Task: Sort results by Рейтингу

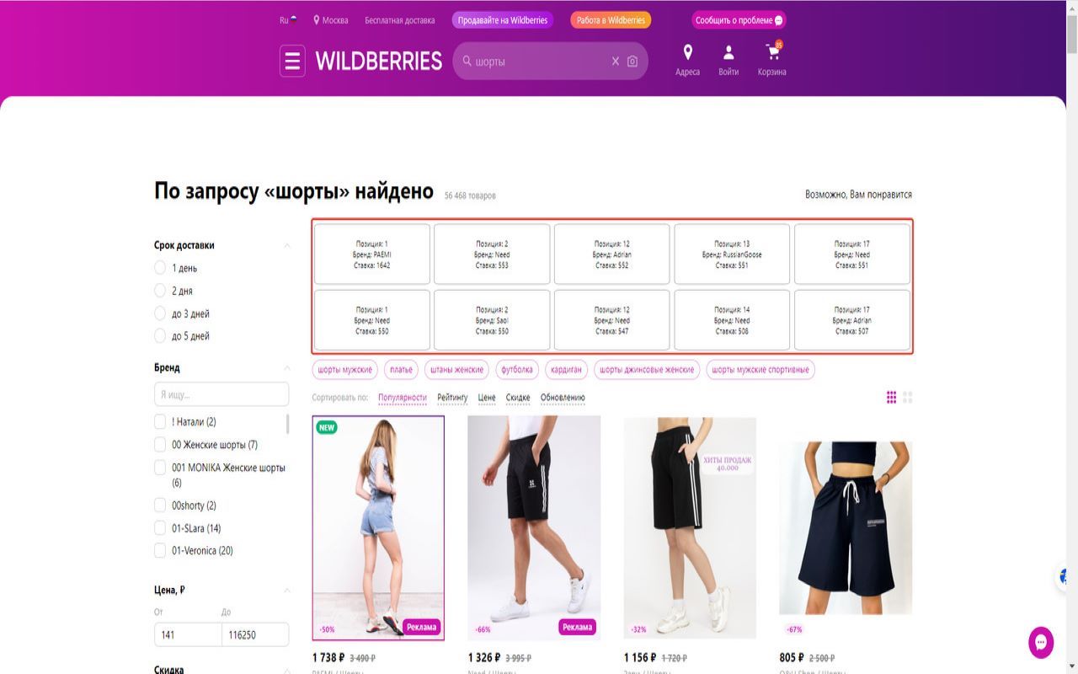Action: tap(452, 398)
